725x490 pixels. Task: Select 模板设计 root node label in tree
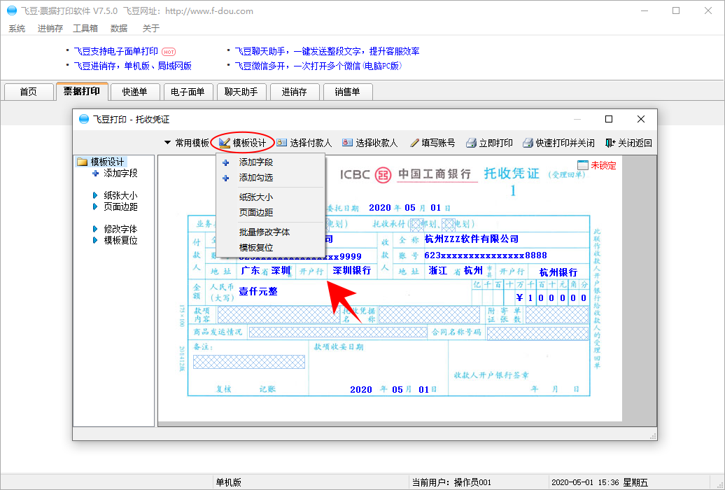point(107,162)
